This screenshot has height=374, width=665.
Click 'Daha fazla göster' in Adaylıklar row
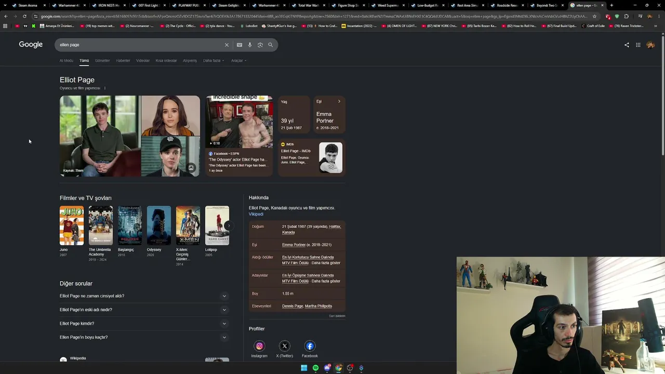[x=326, y=281]
